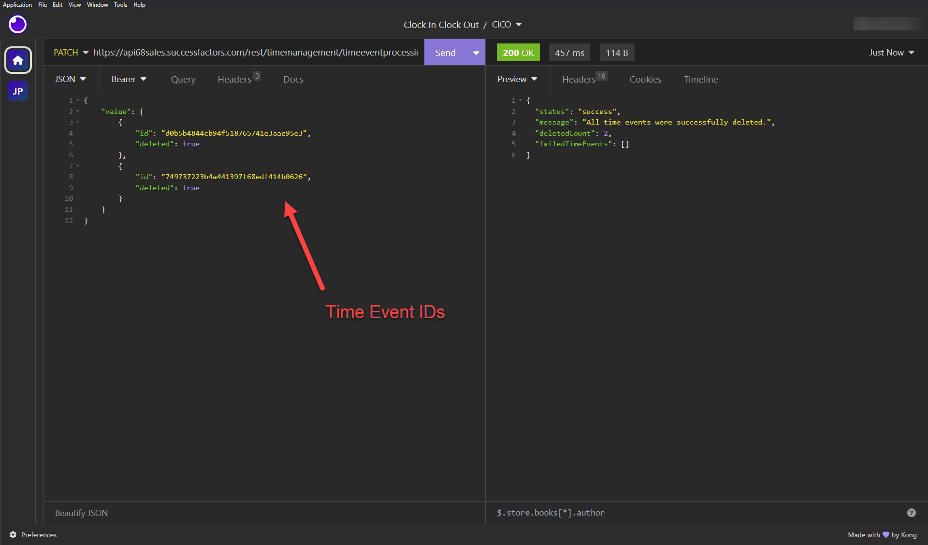Switch to the Timeline tab
The image size is (928, 545).
pos(701,79)
